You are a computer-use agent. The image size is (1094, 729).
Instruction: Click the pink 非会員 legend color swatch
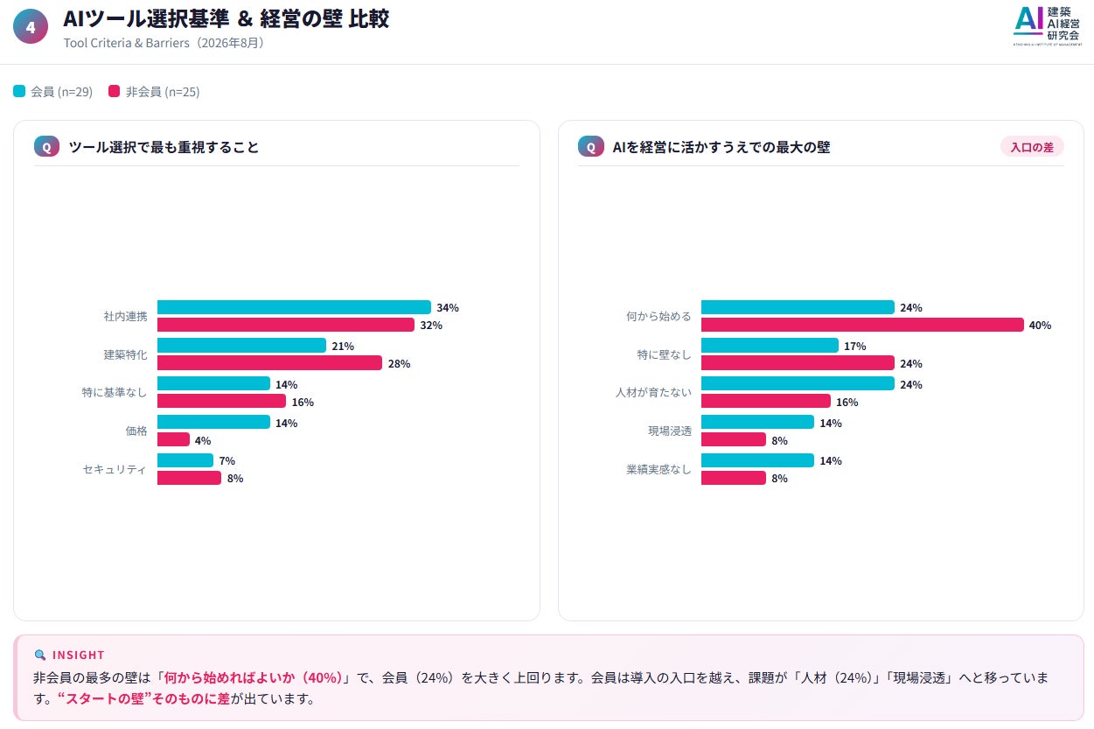pyautogui.click(x=115, y=91)
